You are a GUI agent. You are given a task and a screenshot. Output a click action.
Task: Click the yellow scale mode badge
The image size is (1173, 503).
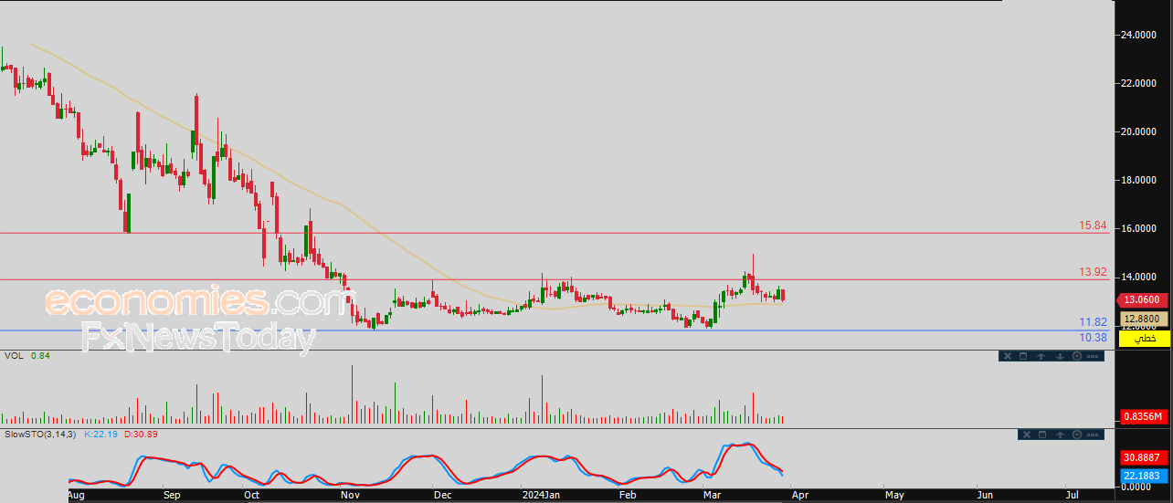(1144, 339)
